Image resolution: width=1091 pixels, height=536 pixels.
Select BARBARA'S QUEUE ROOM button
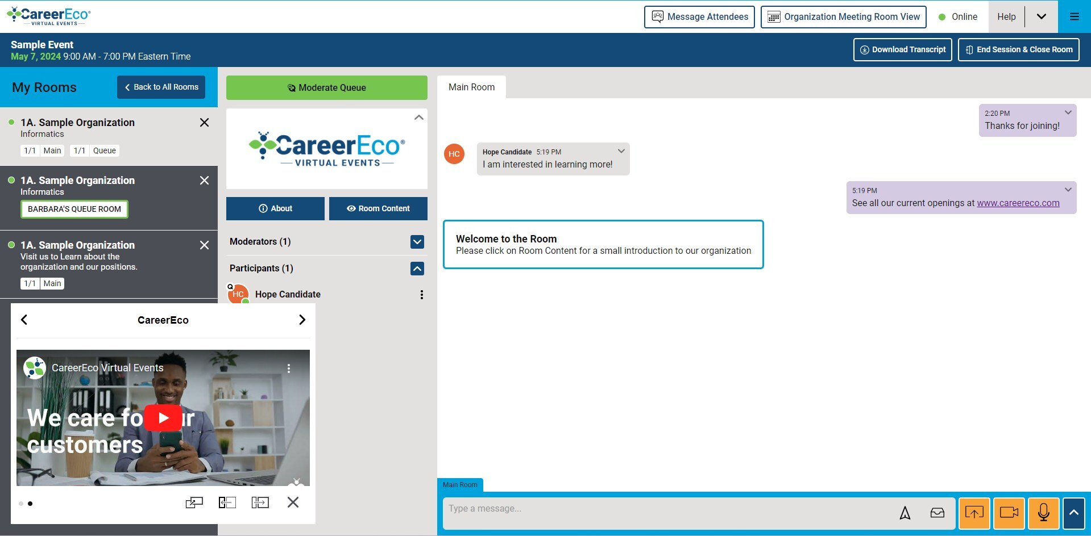pyautogui.click(x=74, y=209)
